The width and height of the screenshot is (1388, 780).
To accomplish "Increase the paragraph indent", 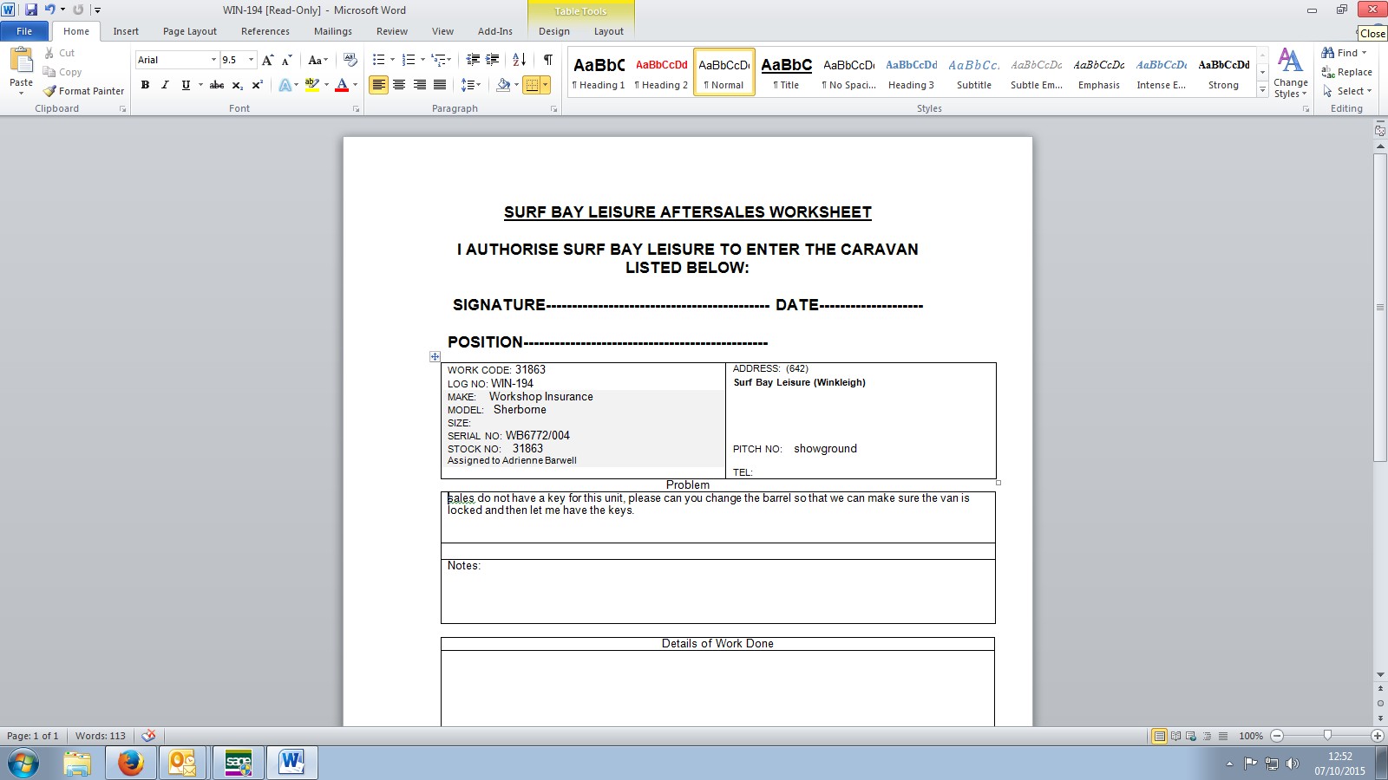I will pos(493,60).
